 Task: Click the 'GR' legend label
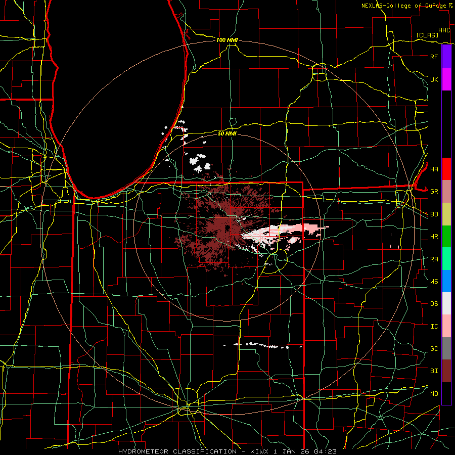tap(434, 192)
